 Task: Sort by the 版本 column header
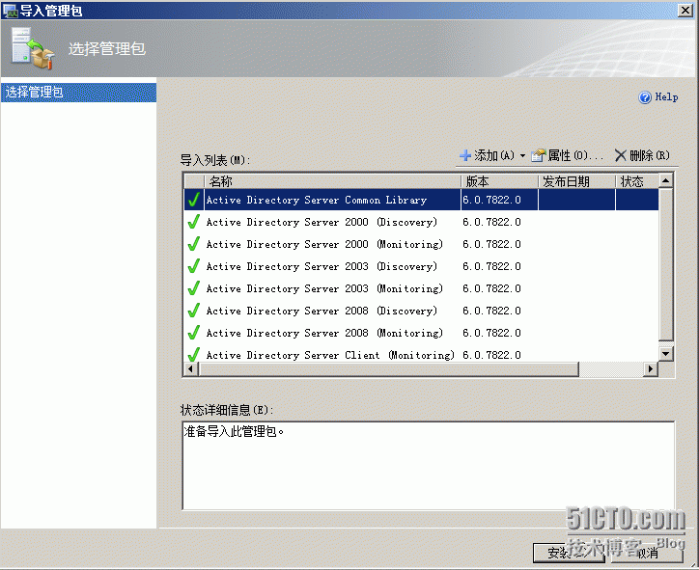pos(499,181)
